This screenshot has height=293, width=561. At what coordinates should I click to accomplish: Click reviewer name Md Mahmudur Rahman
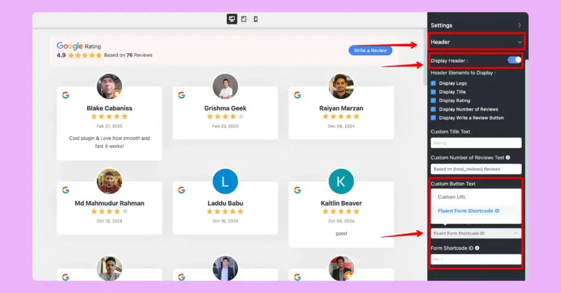click(110, 203)
